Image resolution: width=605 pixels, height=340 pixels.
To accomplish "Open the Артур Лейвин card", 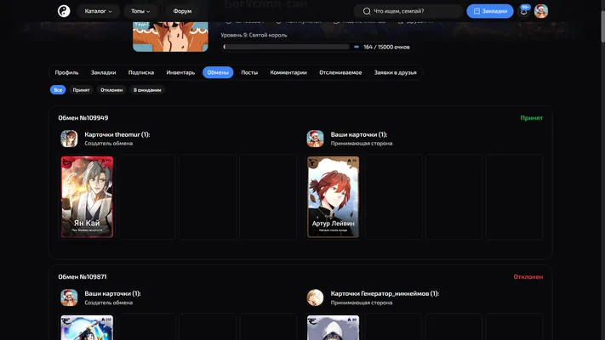I will (333, 196).
